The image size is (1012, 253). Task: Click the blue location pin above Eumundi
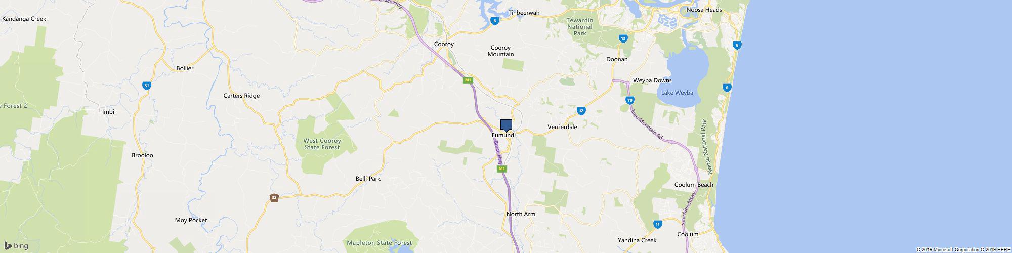click(506, 125)
